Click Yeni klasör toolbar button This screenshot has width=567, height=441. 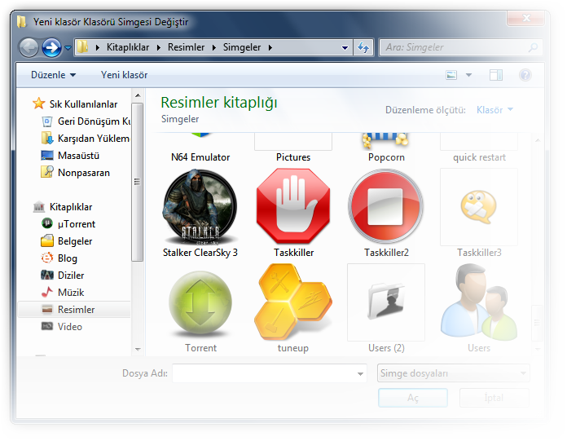(124, 75)
